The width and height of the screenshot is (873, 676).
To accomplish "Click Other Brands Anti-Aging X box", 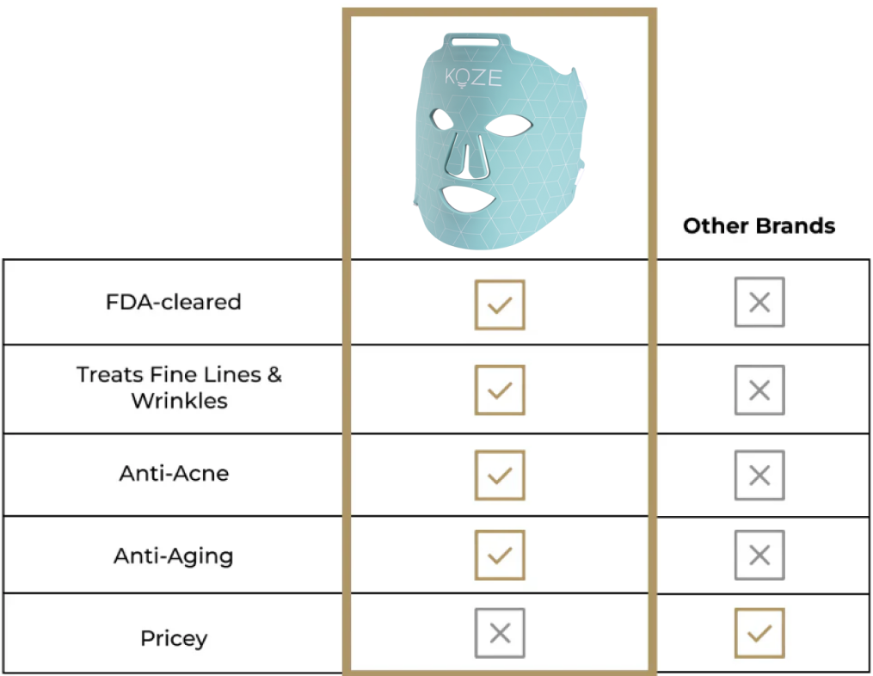I will pyautogui.click(x=759, y=555).
